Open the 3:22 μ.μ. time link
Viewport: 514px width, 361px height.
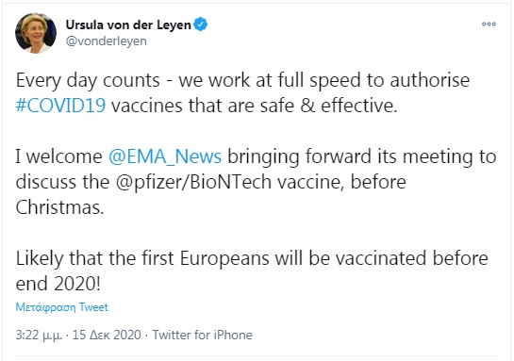39,336
